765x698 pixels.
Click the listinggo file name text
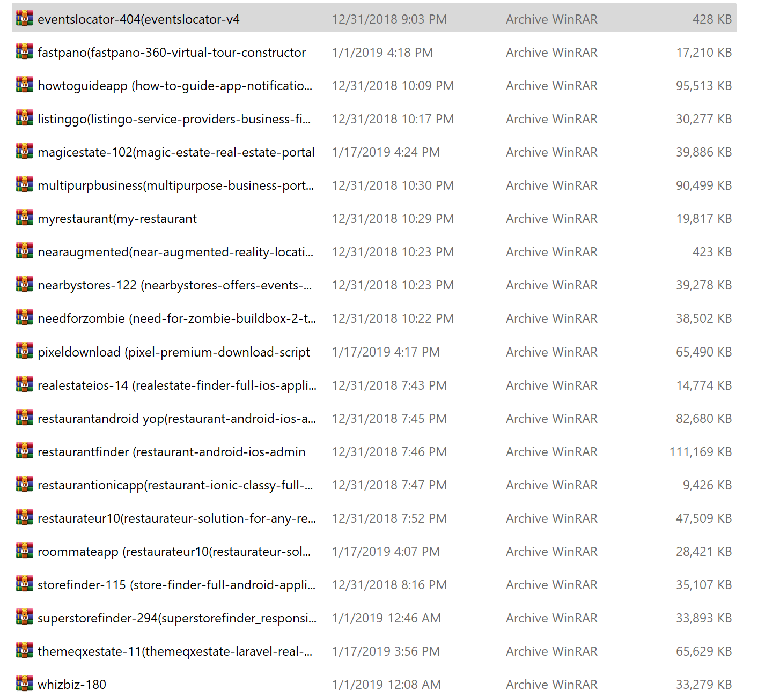point(174,119)
